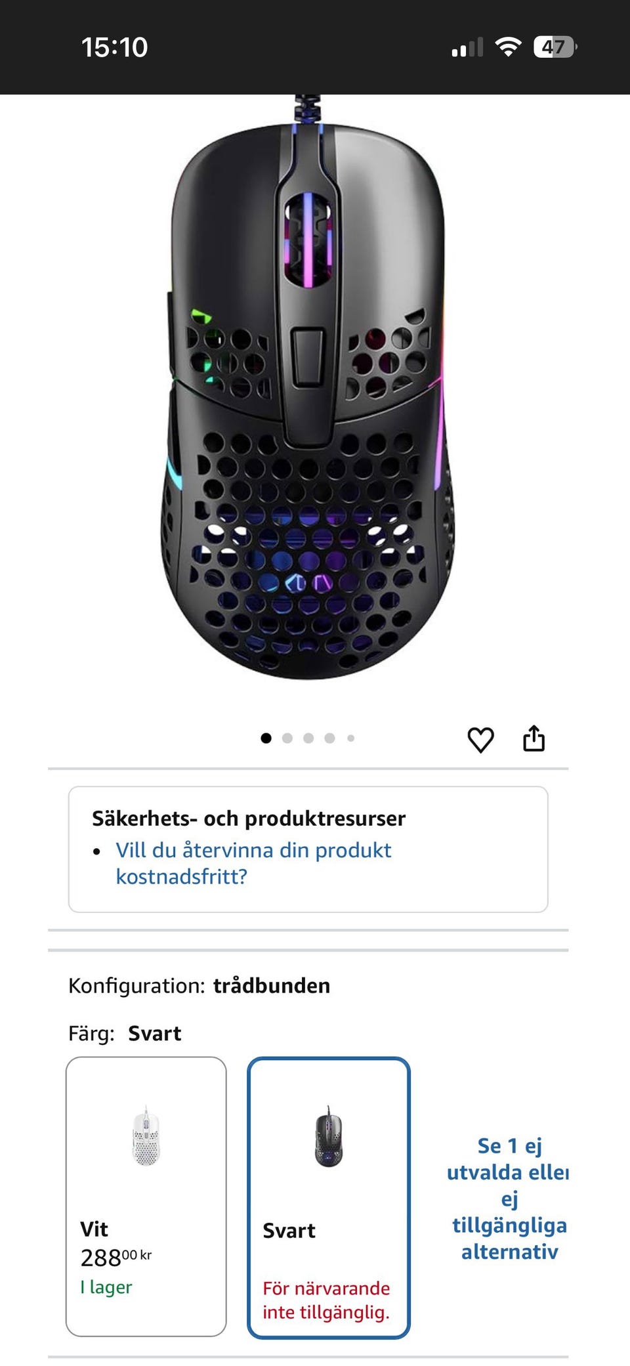Select the first active pagination dot

(266, 738)
